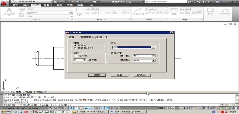The height and width of the screenshot is (114, 239).
Task: Open the 常用 ribbon tab
Action: click(x=16, y=5)
